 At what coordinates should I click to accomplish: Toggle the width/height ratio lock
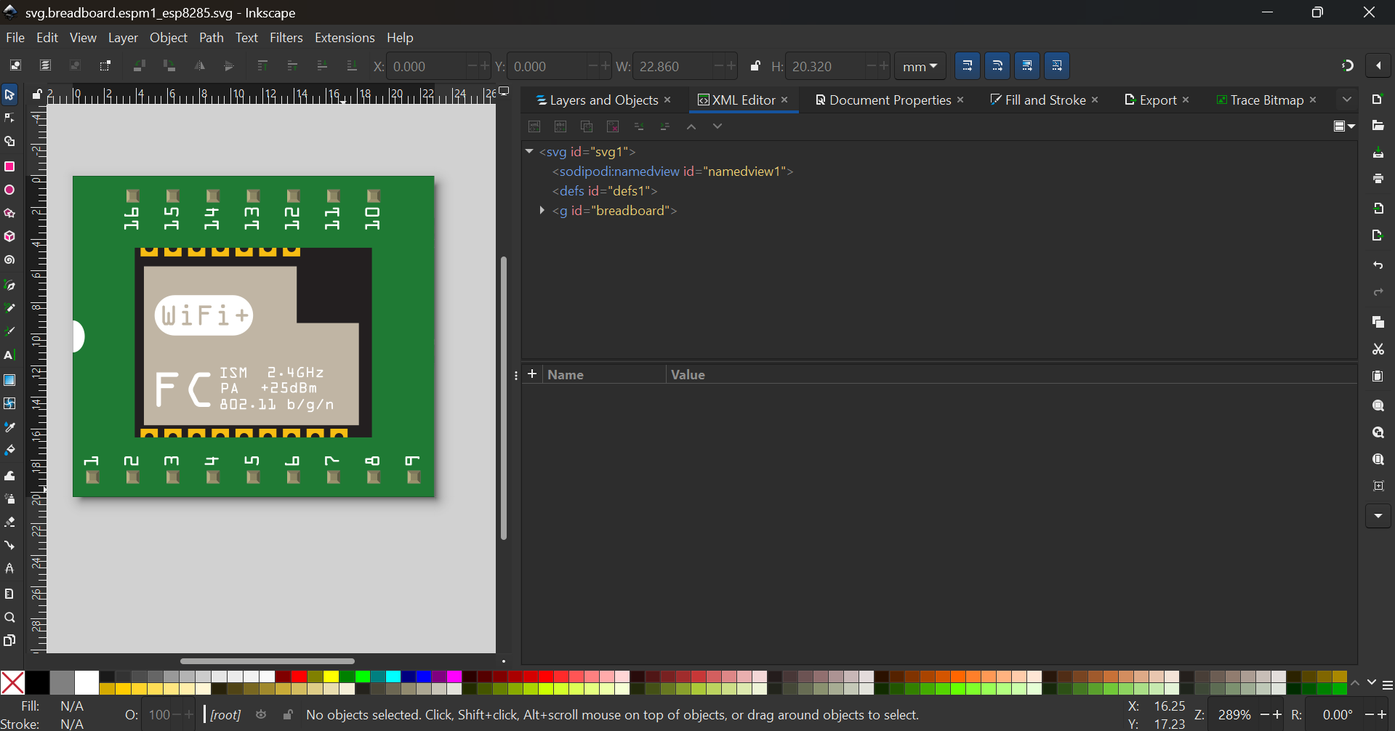tap(755, 66)
